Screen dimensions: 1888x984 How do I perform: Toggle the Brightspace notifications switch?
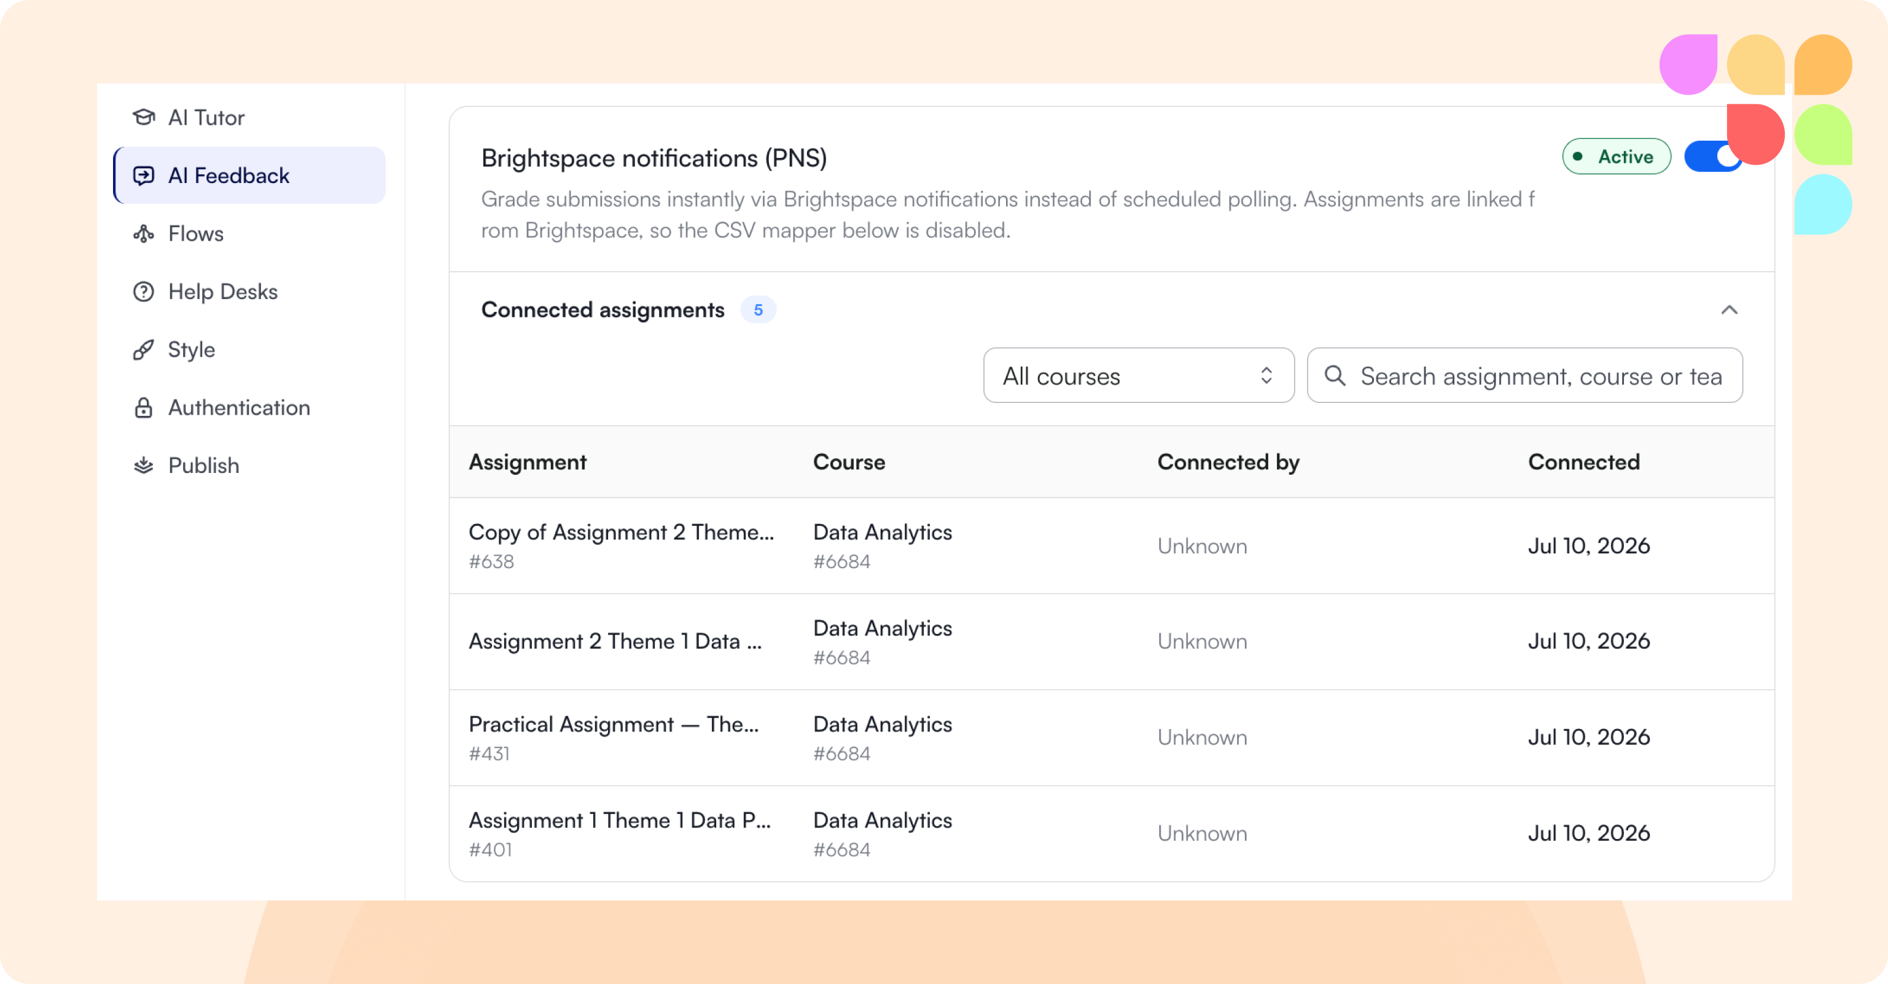[1714, 156]
